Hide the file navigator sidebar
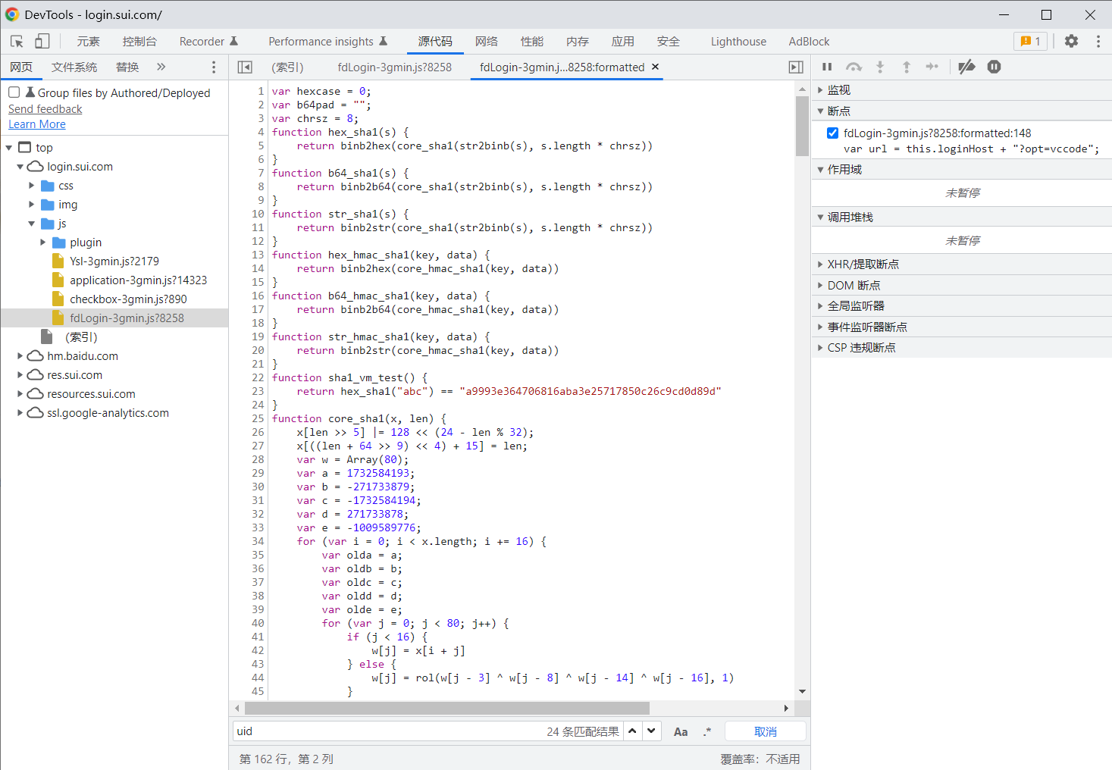The height and width of the screenshot is (770, 1112). [x=245, y=67]
